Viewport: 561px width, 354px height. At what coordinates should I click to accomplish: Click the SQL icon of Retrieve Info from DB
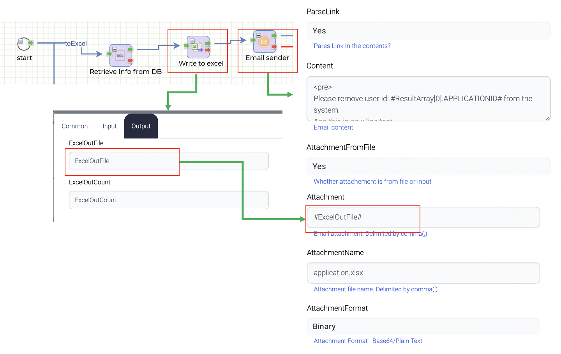(120, 56)
